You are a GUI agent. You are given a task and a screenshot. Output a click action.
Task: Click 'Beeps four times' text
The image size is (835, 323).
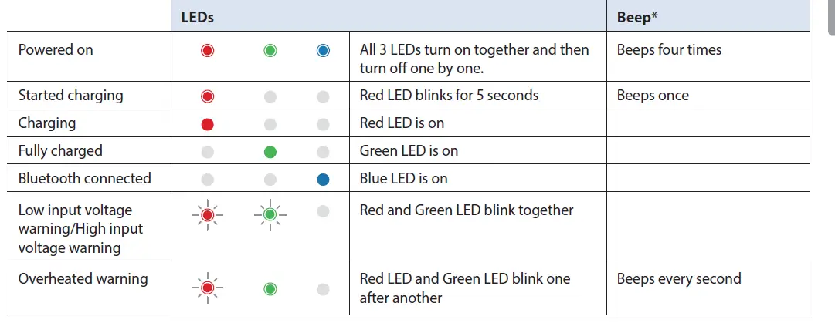669,49
